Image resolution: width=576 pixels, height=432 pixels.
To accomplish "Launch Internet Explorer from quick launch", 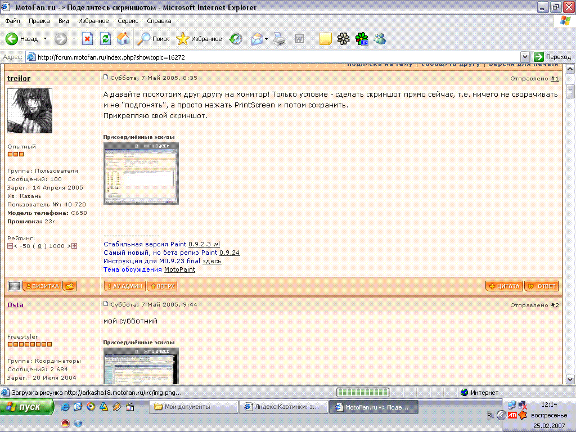I will 65,407.
